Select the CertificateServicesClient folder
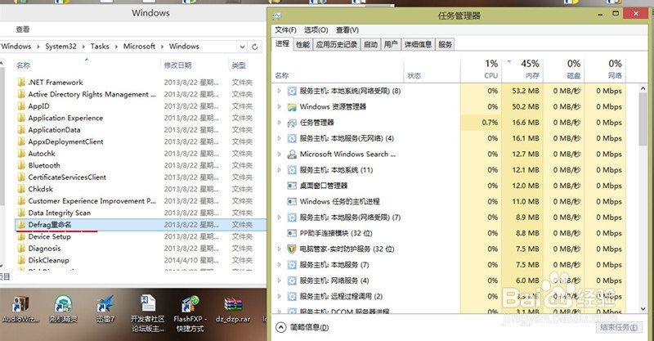Viewport: 654px width, 341px height. click(x=141, y=177)
